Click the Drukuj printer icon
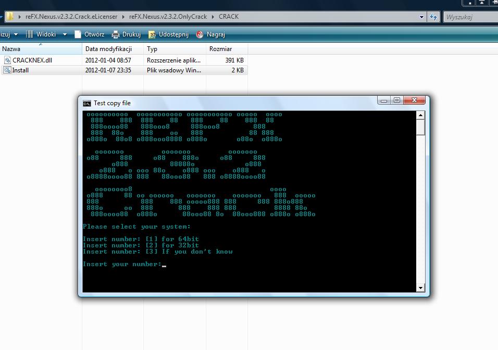Viewport: 498px width, 350px height. 116,34
